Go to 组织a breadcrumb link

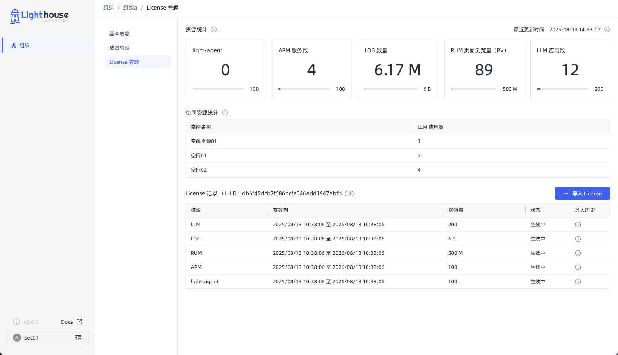[130, 8]
